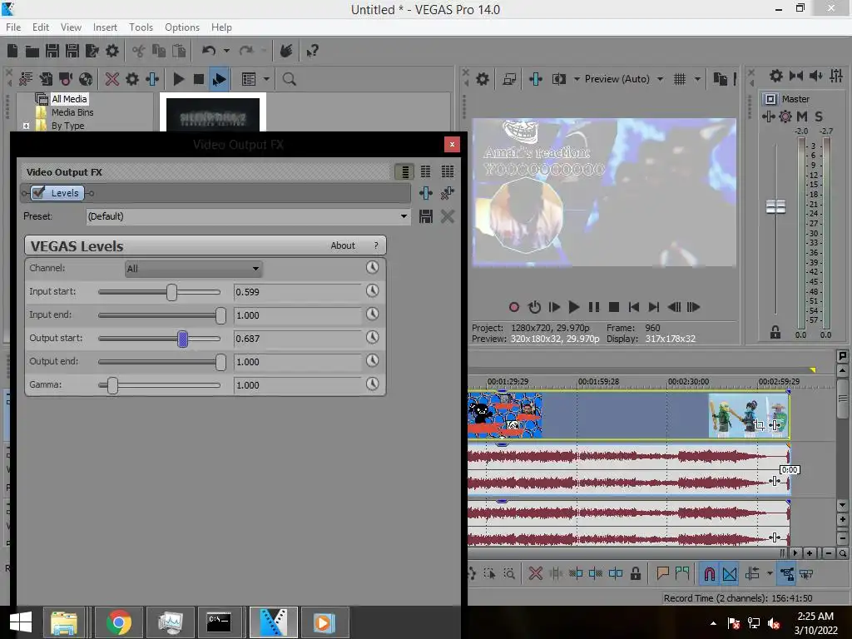Toggle animation clock for Channel
Viewport: 852px width, 639px height.
click(372, 267)
